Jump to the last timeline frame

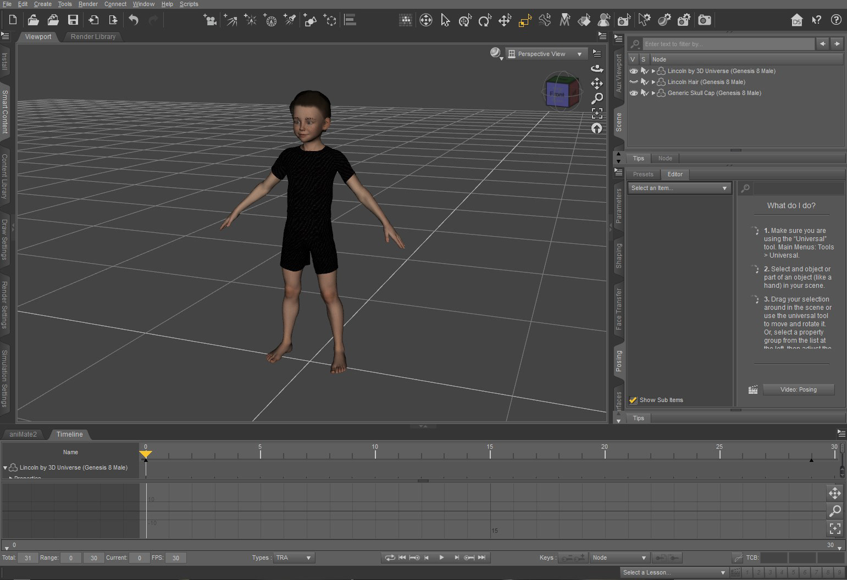(x=481, y=557)
